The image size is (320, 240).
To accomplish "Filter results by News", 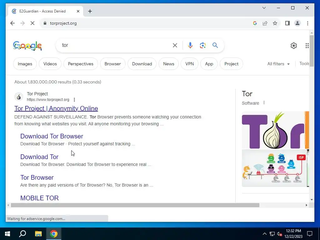I will pos(168,64).
